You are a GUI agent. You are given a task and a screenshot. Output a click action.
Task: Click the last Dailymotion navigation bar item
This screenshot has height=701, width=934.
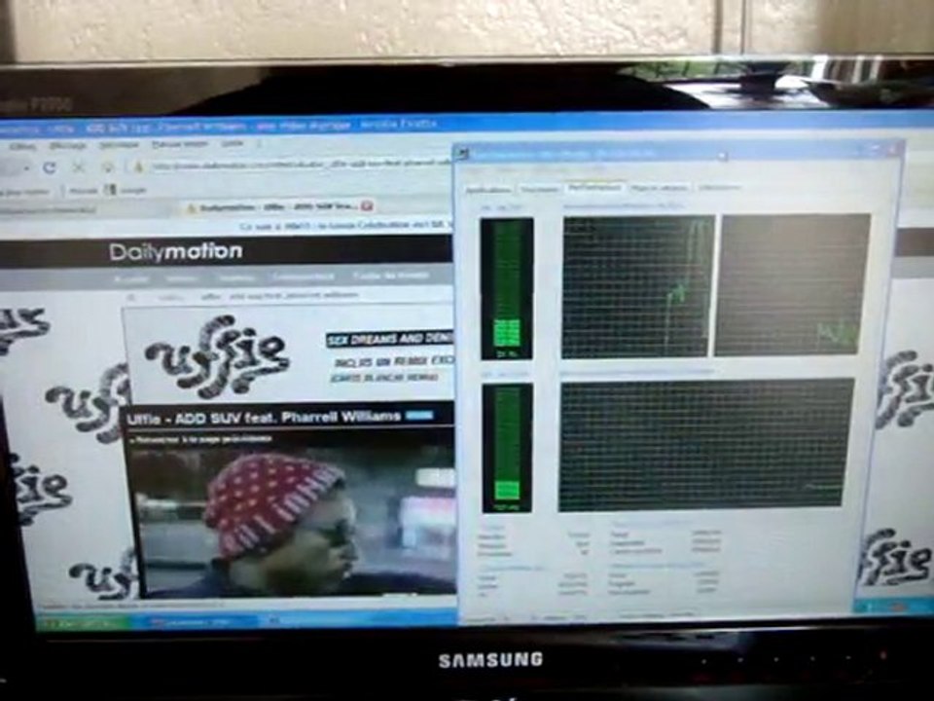391,276
